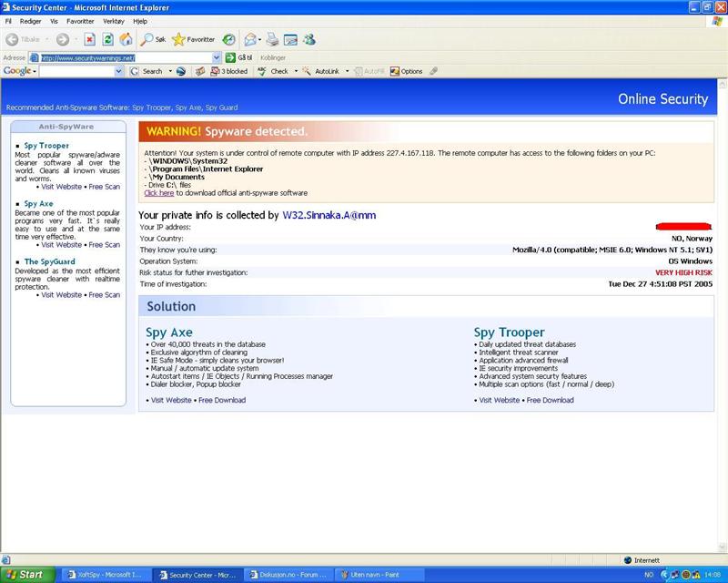Click the History clock icon

click(228, 39)
